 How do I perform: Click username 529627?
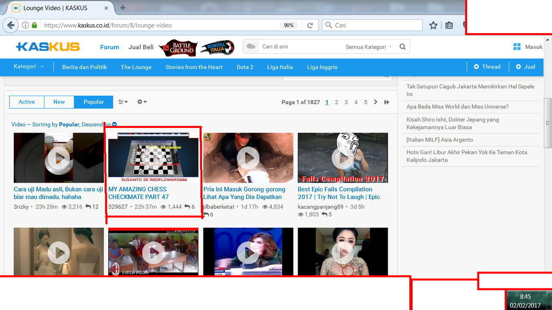tap(118, 207)
